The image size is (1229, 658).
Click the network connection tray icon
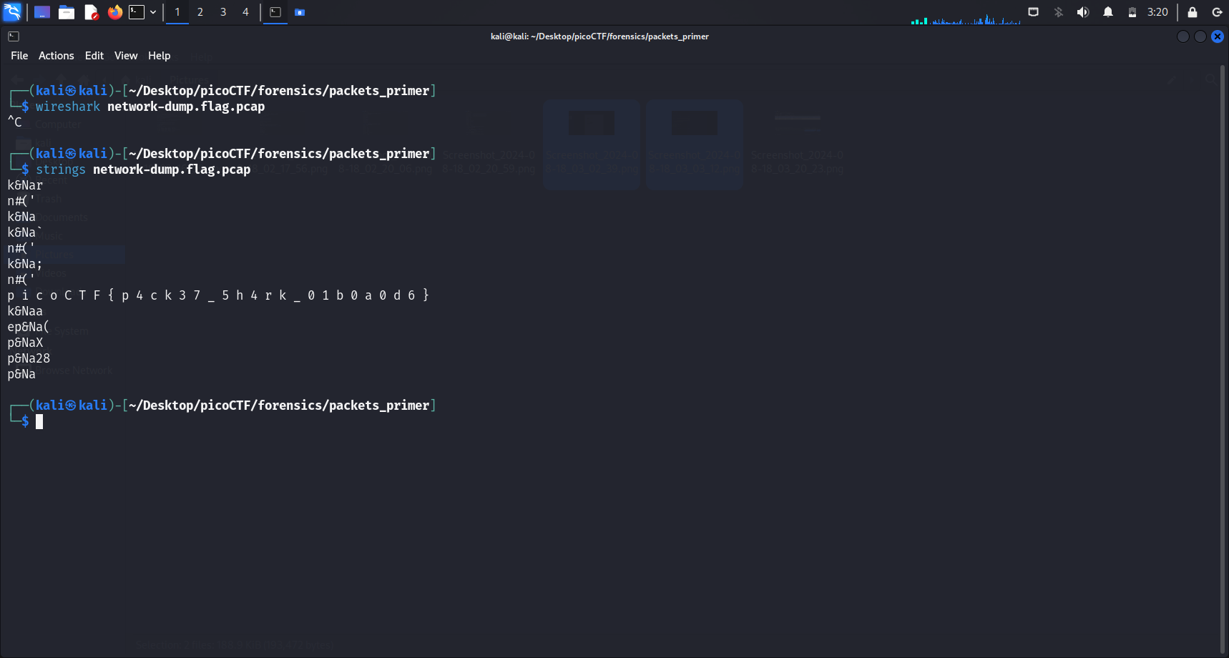(1033, 12)
